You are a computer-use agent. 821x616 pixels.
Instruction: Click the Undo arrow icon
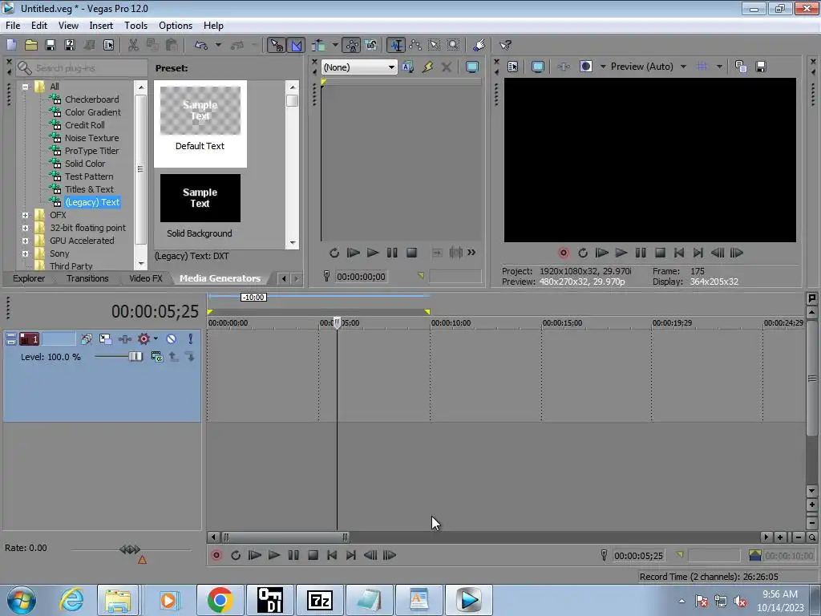(201, 45)
